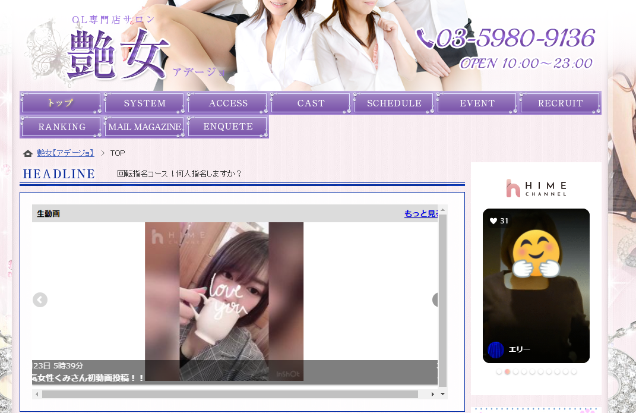The width and height of the screenshot is (636, 413).
Task: Click the scroll left arrow in video frame
Action: [37, 395]
